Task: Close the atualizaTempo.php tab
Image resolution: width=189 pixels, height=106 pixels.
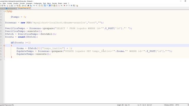Action: click(x=30, y=9)
